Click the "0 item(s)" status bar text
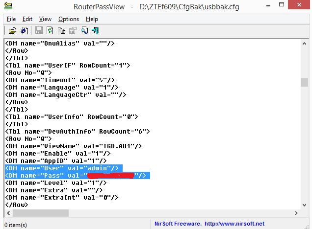 pos(16,225)
